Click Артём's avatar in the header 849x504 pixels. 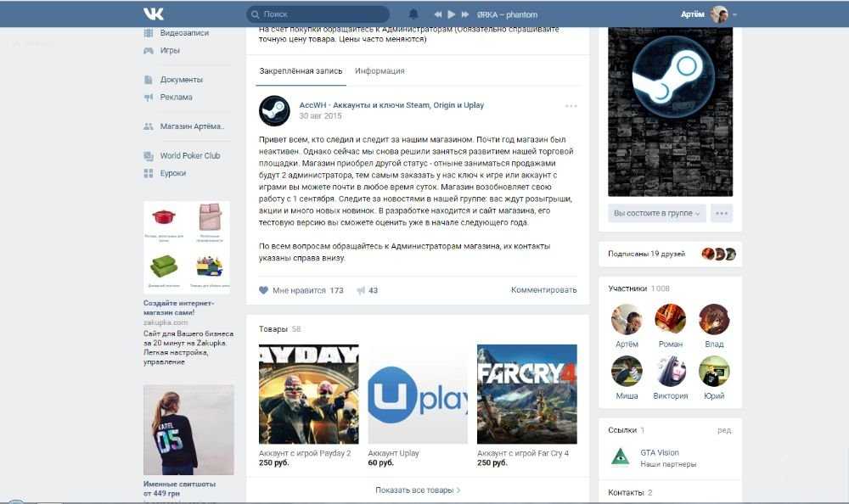click(x=719, y=14)
